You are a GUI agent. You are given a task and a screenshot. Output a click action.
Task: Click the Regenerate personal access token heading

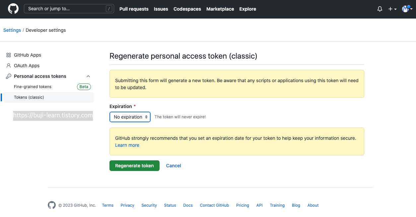tap(183, 56)
